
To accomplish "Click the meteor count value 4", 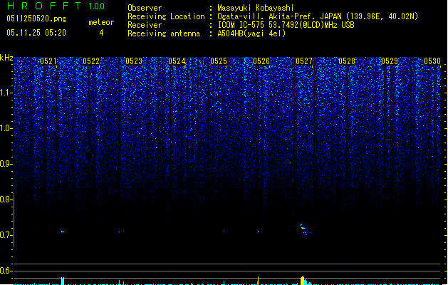I will [x=101, y=33].
